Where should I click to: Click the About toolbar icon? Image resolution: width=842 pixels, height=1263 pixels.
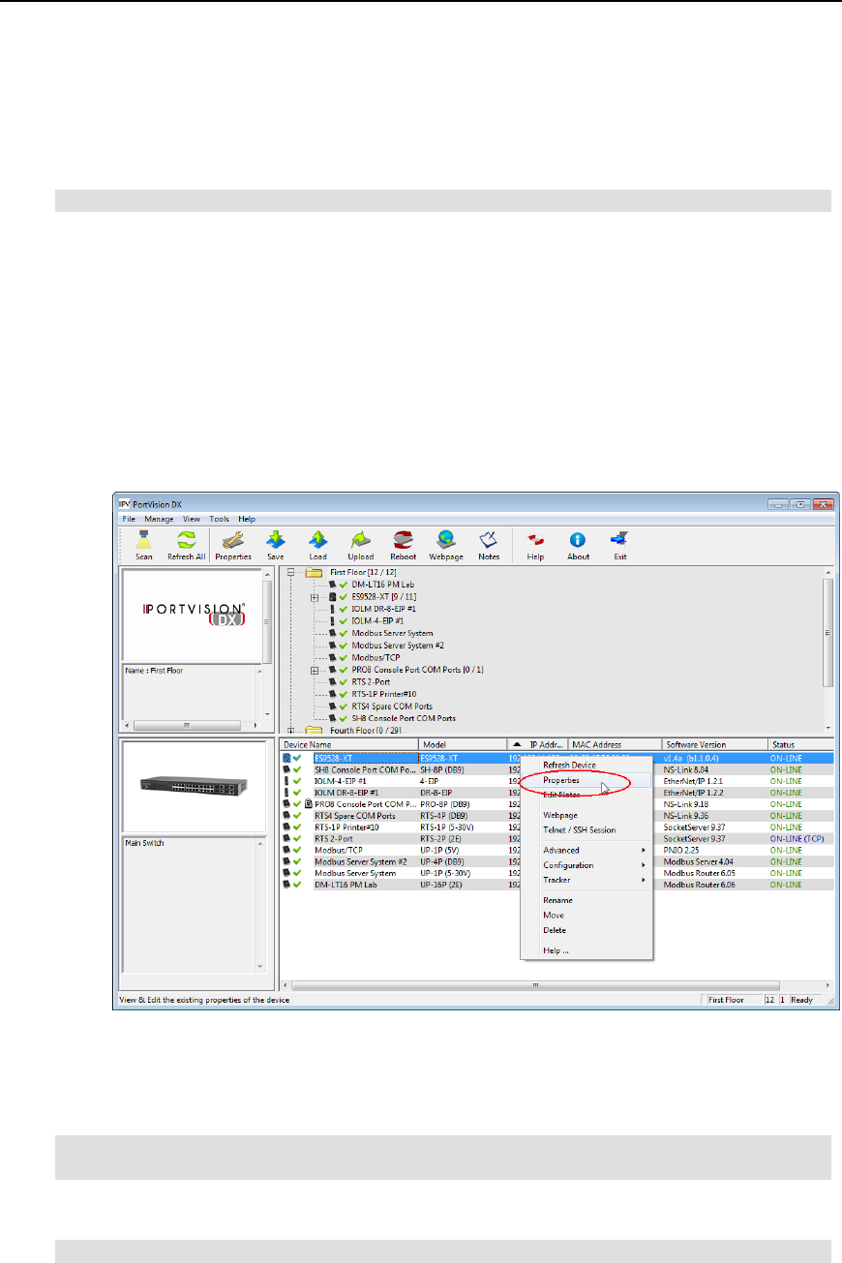577,545
